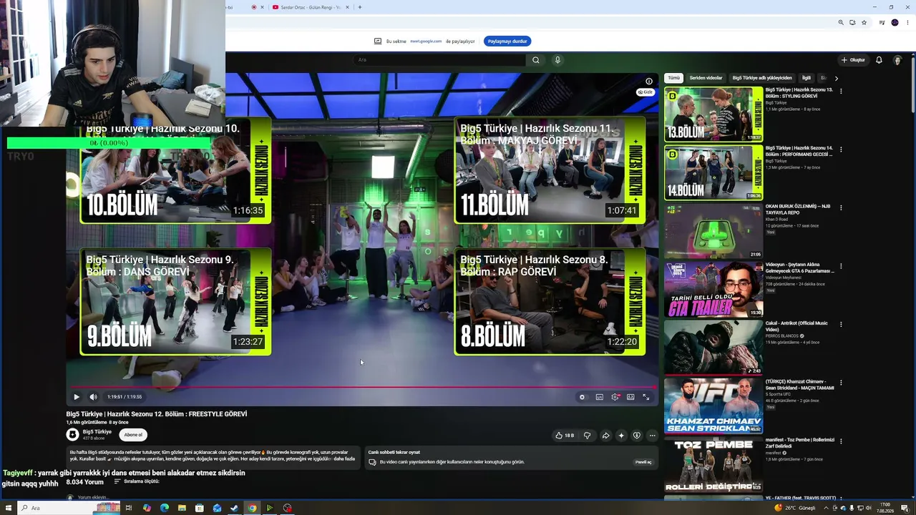Like the video with thumbs up

pyautogui.click(x=565, y=435)
